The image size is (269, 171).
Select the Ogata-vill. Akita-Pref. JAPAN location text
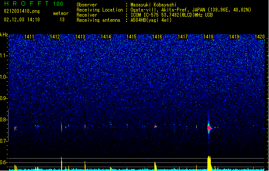point(191,10)
